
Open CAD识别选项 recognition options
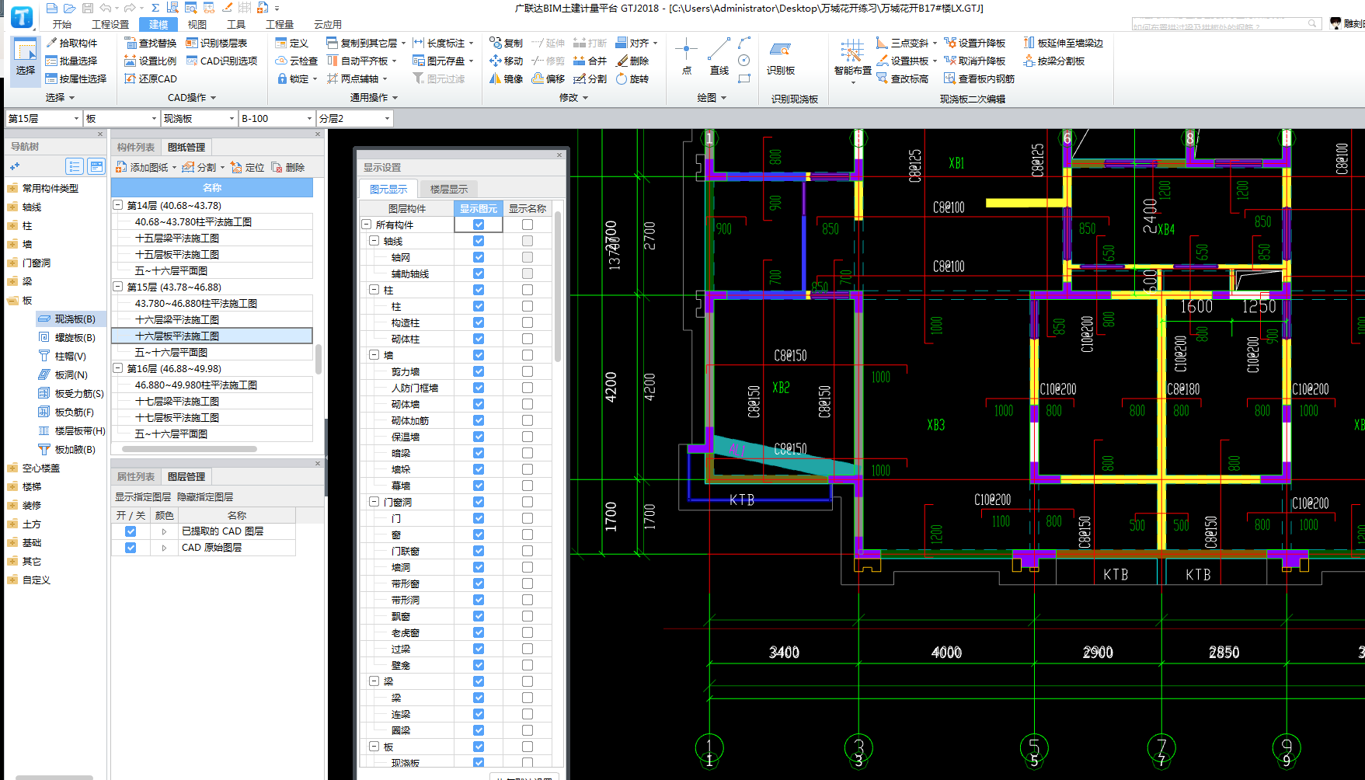point(221,61)
